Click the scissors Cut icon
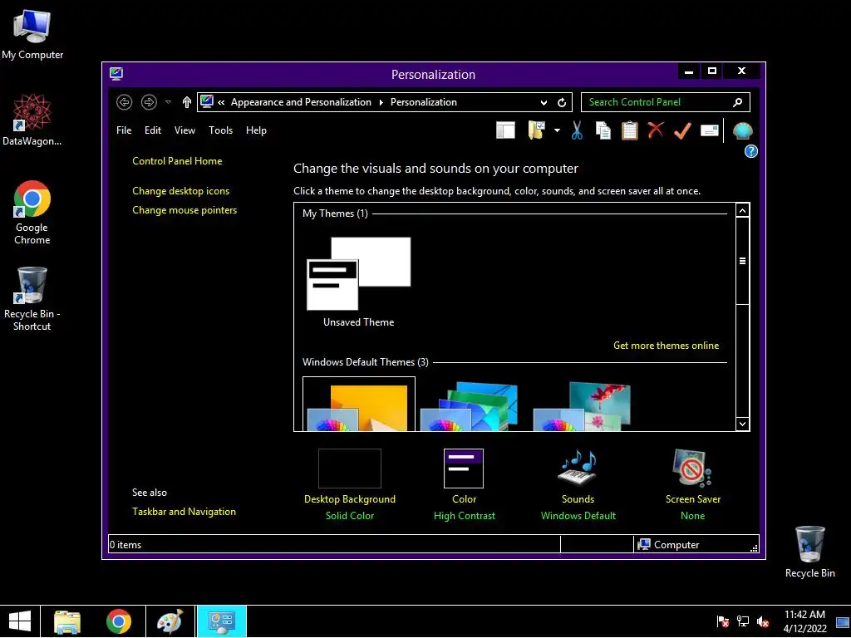851x638 pixels. (577, 130)
